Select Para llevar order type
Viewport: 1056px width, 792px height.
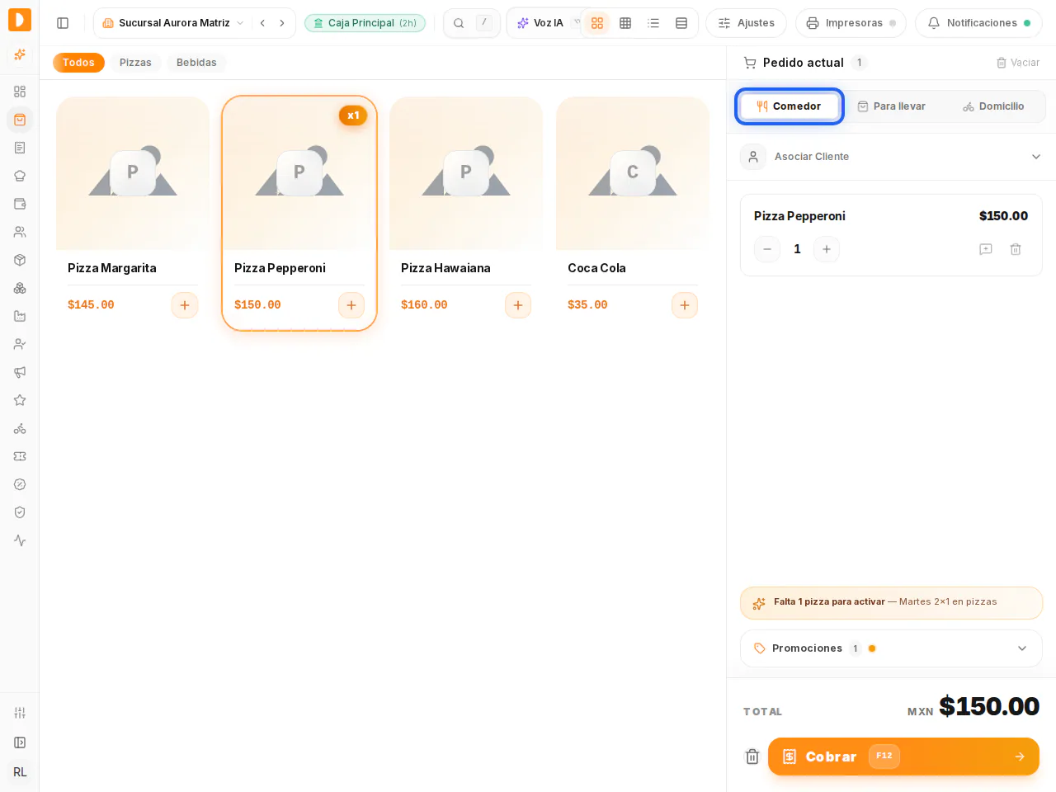tap(892, 106)
